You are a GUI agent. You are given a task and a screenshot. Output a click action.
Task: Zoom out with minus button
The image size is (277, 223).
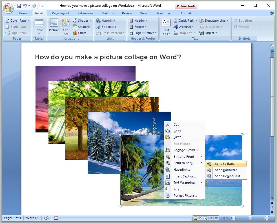[234, 218]
